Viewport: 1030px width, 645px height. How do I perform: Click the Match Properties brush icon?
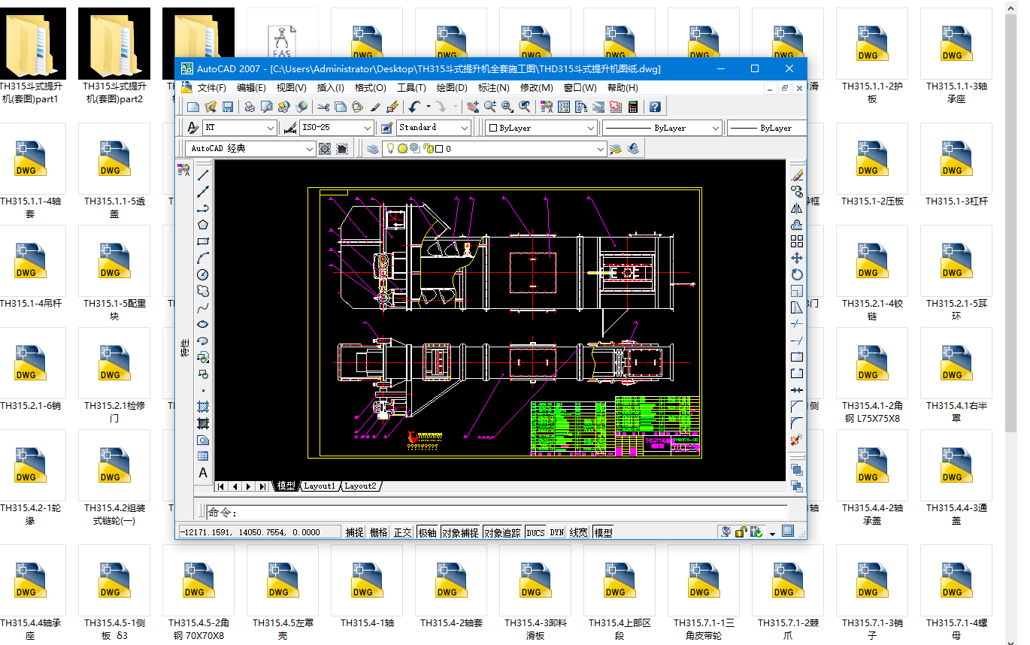click(376, 107)
